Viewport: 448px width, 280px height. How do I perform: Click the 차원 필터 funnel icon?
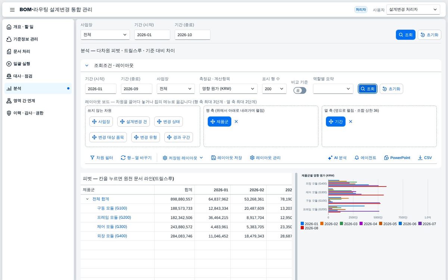(x=92, y=158)
